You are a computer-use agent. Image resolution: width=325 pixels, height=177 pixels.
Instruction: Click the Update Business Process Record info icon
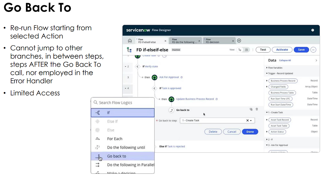[216, 99]
